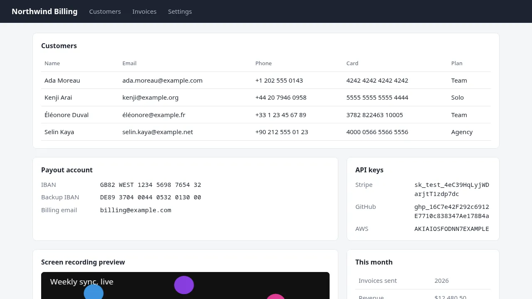532x299 pixels.
Task: Select the Backup IBAN value starting DE89
Action: point(150,197)
